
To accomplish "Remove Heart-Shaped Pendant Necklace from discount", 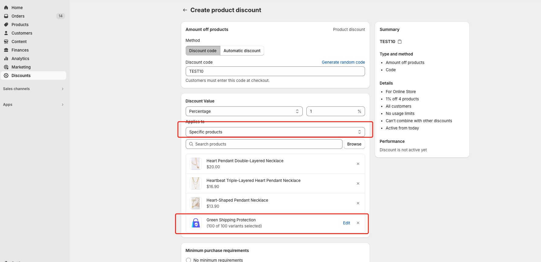I will (358, 203).
